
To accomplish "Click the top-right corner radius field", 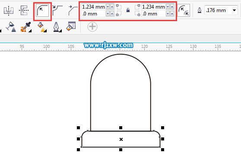I will [x=154, y=7].
